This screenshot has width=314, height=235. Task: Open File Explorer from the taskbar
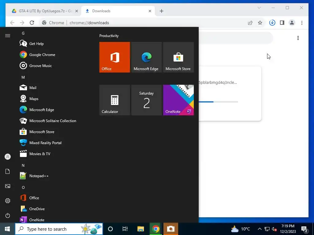click(140, 229)
